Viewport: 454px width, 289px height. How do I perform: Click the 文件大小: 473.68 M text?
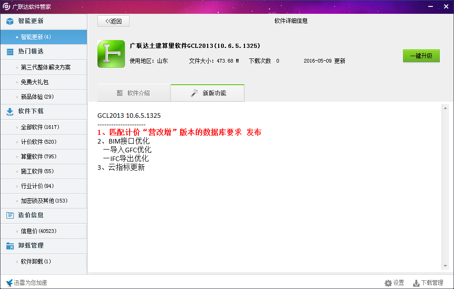tap(214, 61)
